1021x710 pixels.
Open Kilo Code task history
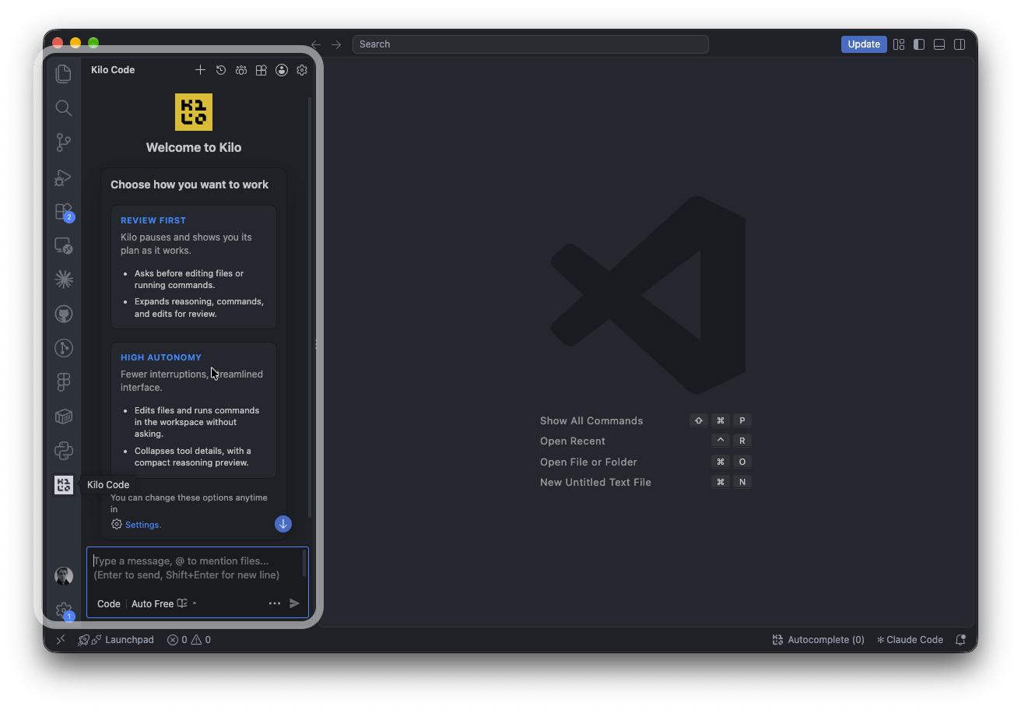point(221,70)
